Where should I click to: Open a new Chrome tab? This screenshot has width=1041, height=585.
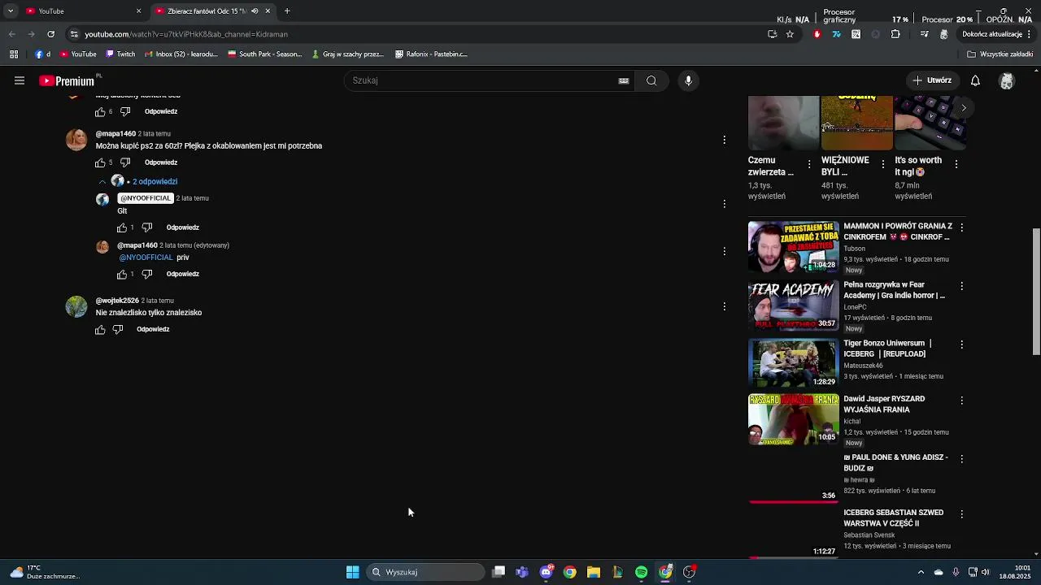287,11
